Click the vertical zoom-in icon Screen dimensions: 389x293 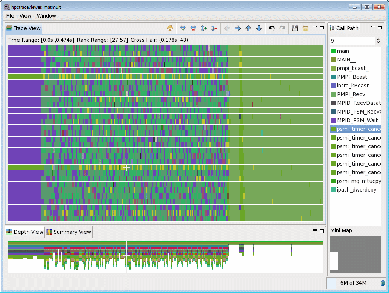tap(203, 28)
